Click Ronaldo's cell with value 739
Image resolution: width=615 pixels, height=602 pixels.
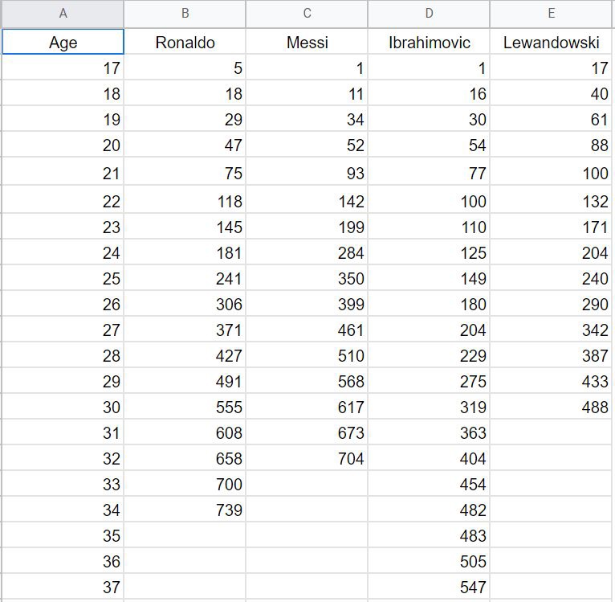185,510
